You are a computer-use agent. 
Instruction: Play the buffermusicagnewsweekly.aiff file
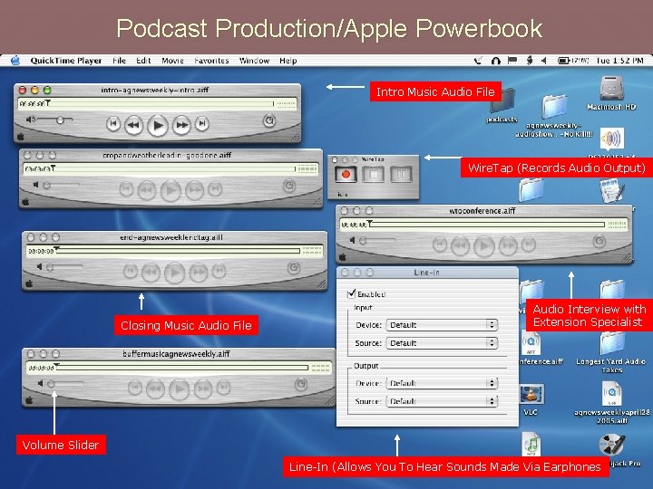[x=179, y=389]
